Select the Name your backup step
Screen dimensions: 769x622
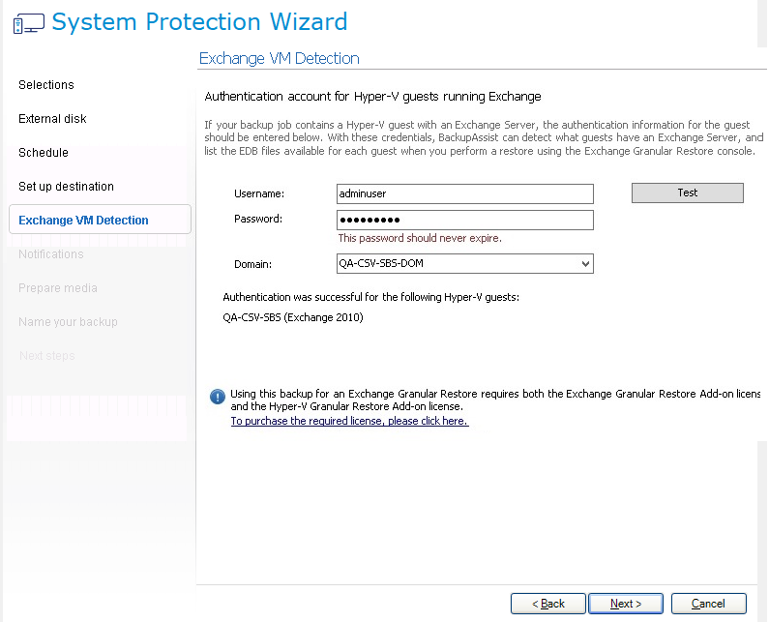click(x=68, y=322)
